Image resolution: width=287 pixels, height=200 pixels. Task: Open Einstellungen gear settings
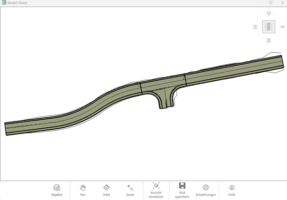[x=205, y=190]
